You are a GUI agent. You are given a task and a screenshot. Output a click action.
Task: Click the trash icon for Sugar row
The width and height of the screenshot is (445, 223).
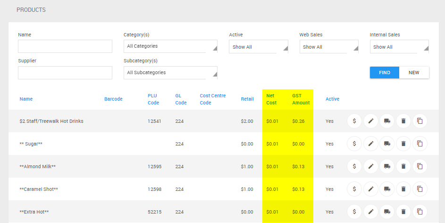(403, 144)
